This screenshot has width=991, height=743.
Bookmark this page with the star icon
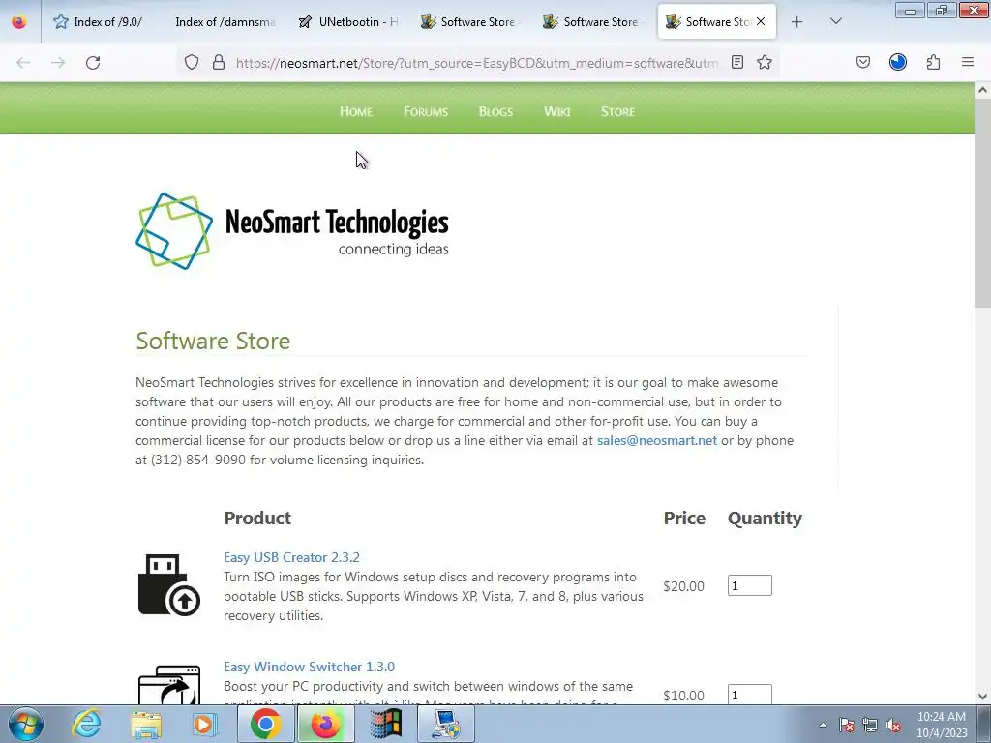coord(765,62)
